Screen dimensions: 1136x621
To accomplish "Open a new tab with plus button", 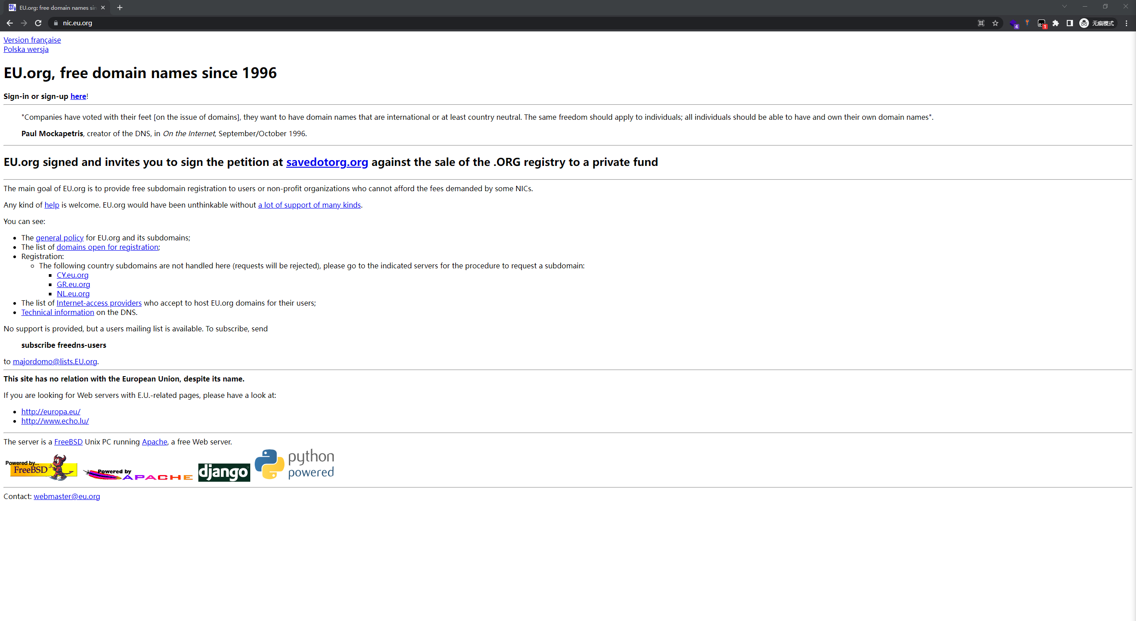I will click(120, 8).
